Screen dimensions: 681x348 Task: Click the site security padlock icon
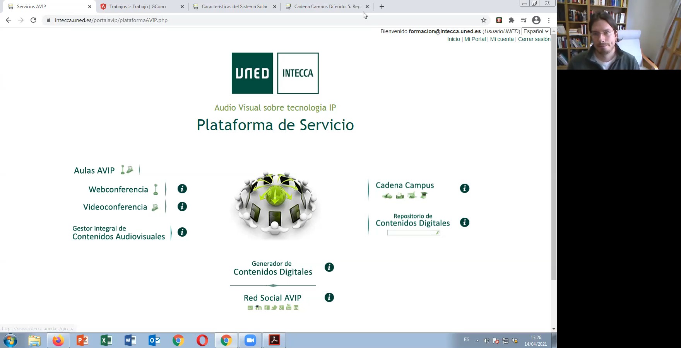48,20
